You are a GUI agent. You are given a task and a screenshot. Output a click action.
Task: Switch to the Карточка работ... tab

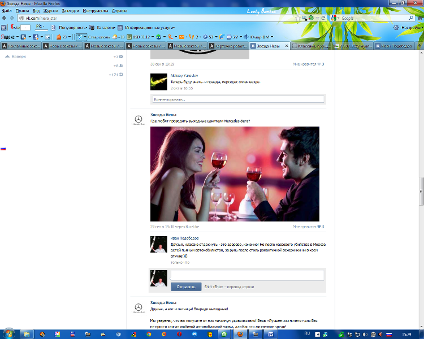coord(228,46)
